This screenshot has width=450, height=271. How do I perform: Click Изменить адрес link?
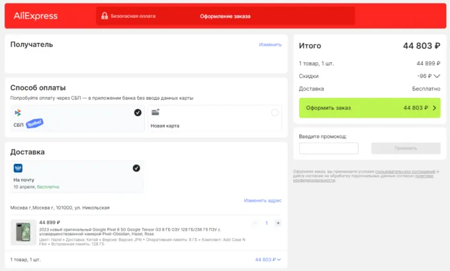(x=262, y=200)
